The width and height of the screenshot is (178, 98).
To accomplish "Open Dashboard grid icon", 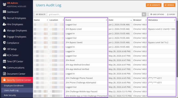I will [x=5, y=12].
